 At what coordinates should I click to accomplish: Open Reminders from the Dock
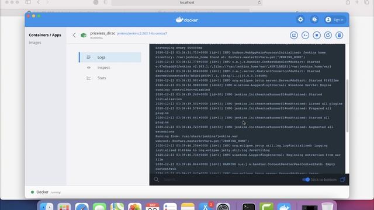pos(170,206)
